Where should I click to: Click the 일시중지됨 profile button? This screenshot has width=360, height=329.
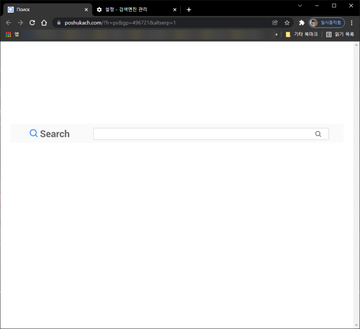pyautogui.click(x=326, y=22)
